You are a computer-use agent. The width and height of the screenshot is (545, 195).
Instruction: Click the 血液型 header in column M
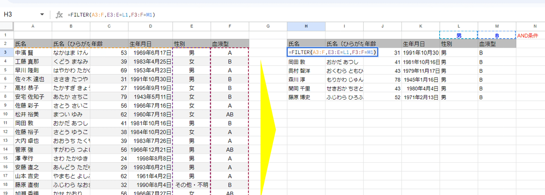[497, 44]
